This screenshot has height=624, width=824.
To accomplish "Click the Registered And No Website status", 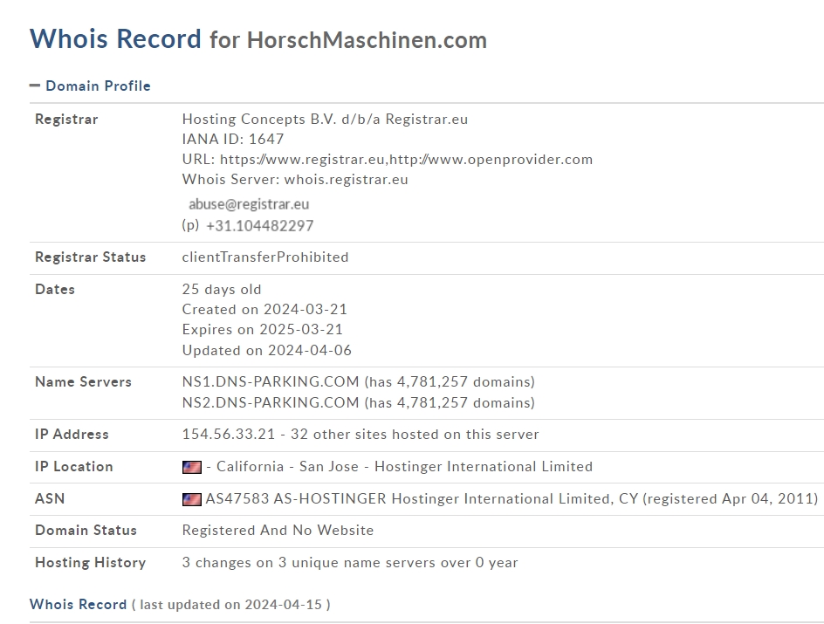I will point(278,531).
